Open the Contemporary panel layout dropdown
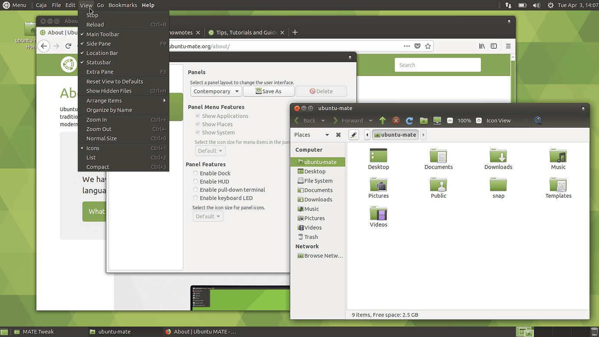This screenshot has height=337, width=599. point(216,91)
